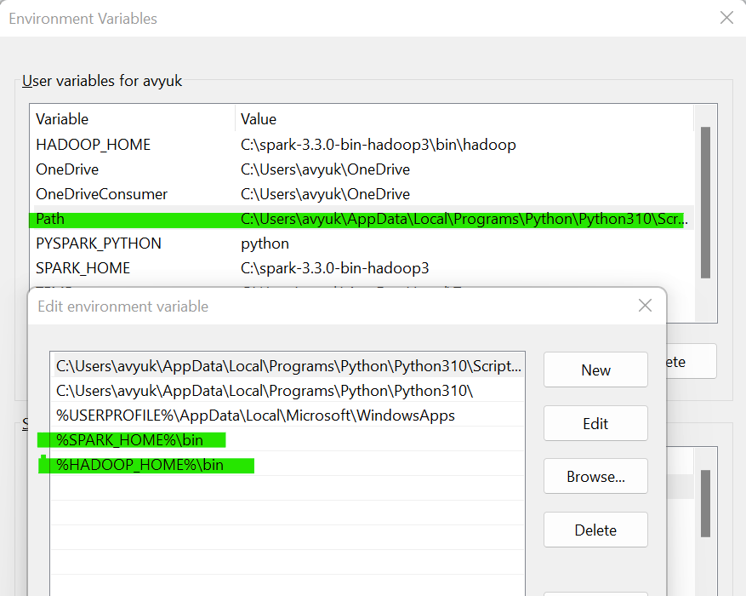Click the Value column header
The width and height of the screenshot is (746, 596).
coord(464,119)
